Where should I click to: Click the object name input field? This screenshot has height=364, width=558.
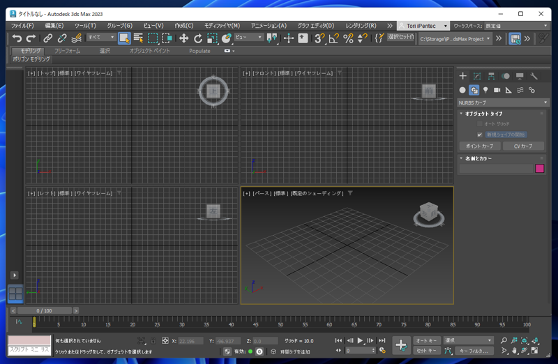[x=496, y=168]
